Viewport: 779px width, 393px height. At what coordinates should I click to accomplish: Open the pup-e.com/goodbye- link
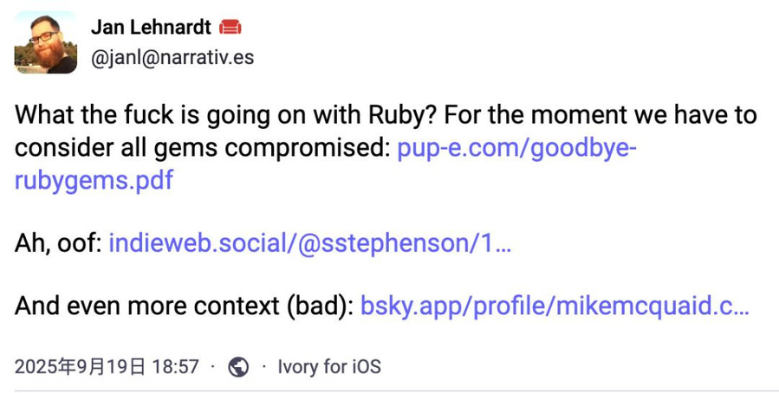pyautogui.click(x=516, y=148)
